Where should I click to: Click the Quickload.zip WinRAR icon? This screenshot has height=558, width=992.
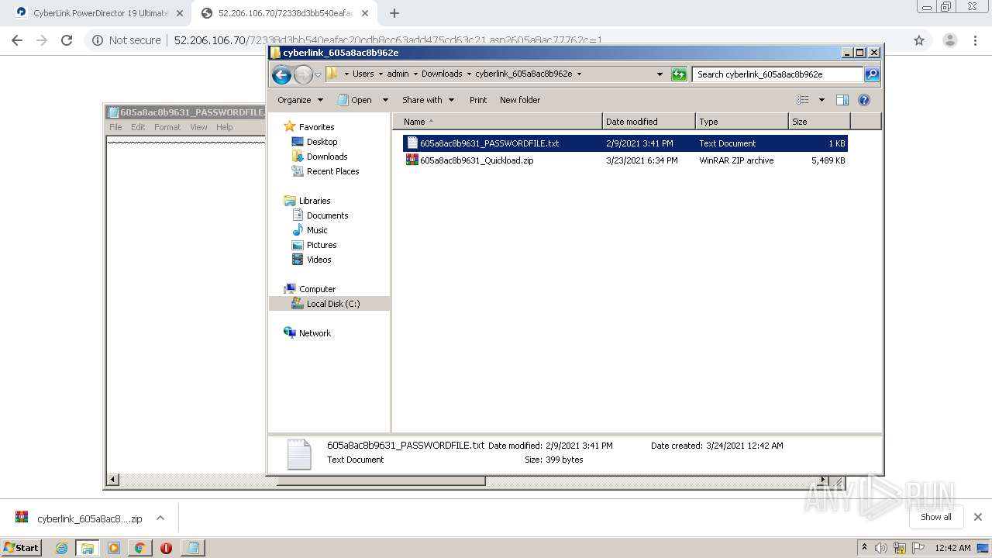(412, 160)
